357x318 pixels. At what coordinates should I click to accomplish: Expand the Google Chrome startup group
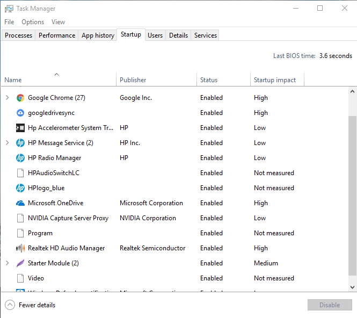7,98
